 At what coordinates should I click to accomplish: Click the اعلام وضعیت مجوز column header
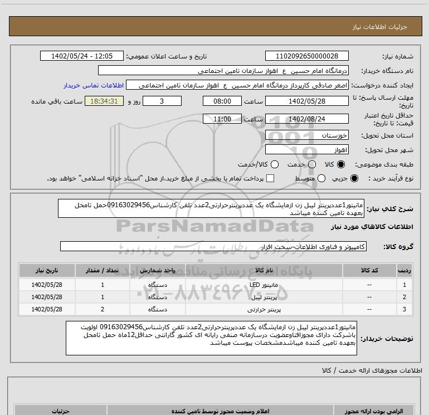pos(220,411)
